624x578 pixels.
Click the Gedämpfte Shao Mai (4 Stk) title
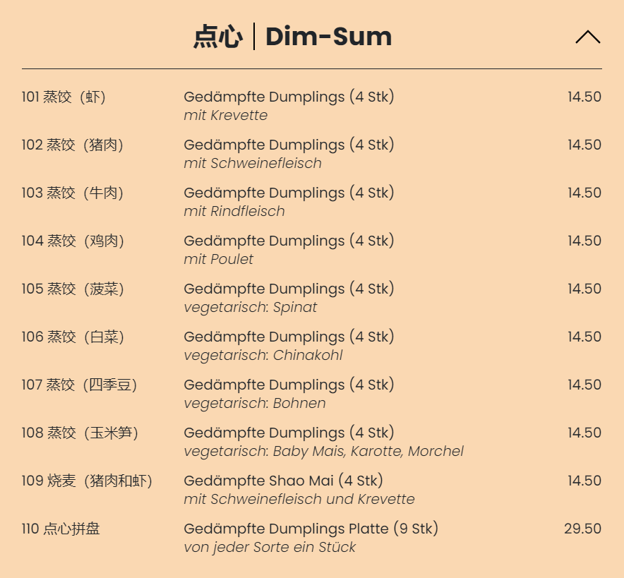click(x=283, y=481)
